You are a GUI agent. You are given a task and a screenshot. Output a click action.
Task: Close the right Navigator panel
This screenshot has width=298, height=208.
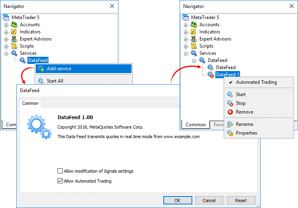tap(292, 6)
